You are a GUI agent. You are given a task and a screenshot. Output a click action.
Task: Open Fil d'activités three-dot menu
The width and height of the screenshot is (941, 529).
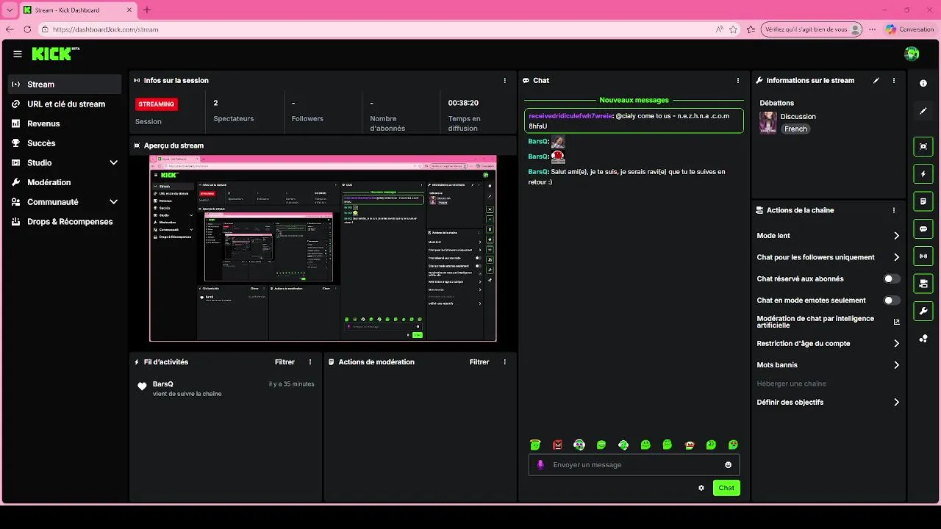[x=310, y=362]
